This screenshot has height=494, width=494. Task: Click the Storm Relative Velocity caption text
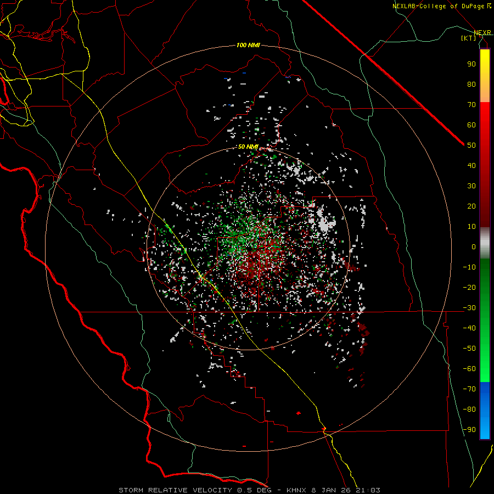(249, 490)
